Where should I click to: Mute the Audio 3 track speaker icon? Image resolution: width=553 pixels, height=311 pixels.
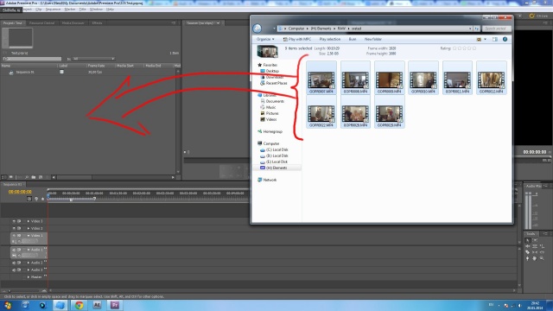(x=14, y=270)
